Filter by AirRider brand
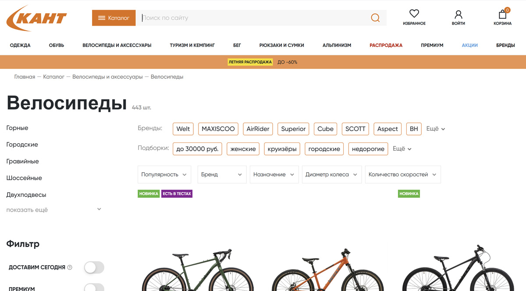The width and height of the screenshot is (526, 291). 258,129
